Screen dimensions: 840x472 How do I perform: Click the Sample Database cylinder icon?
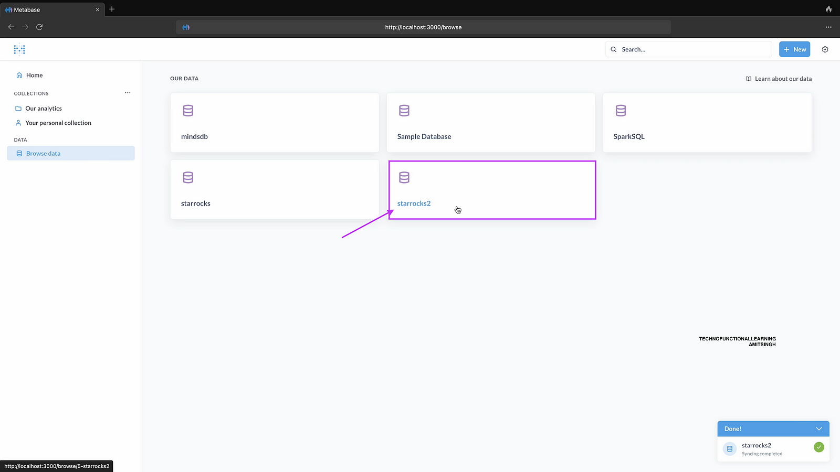pos(404,111)
